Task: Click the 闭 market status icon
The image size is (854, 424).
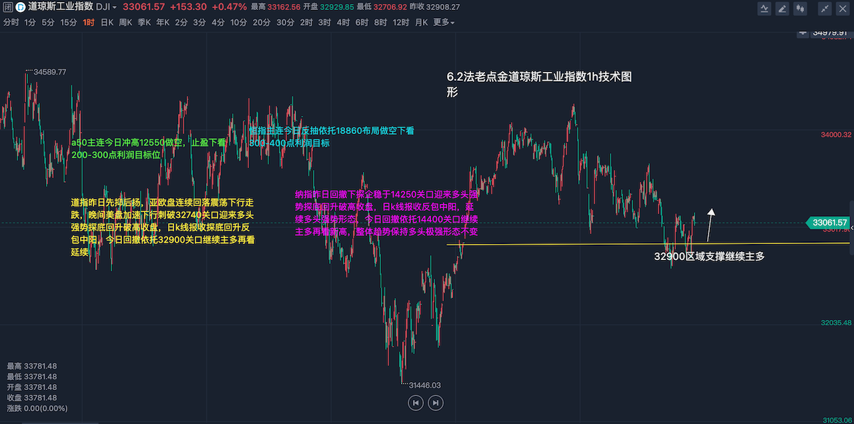Action: point(7,7)
